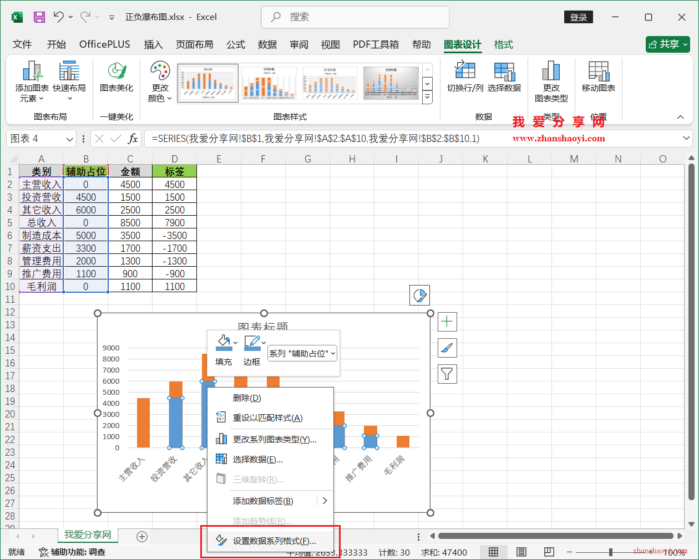Adjust the zoom slider
This screenshot has height=560, width=699.
click(612, 552)
